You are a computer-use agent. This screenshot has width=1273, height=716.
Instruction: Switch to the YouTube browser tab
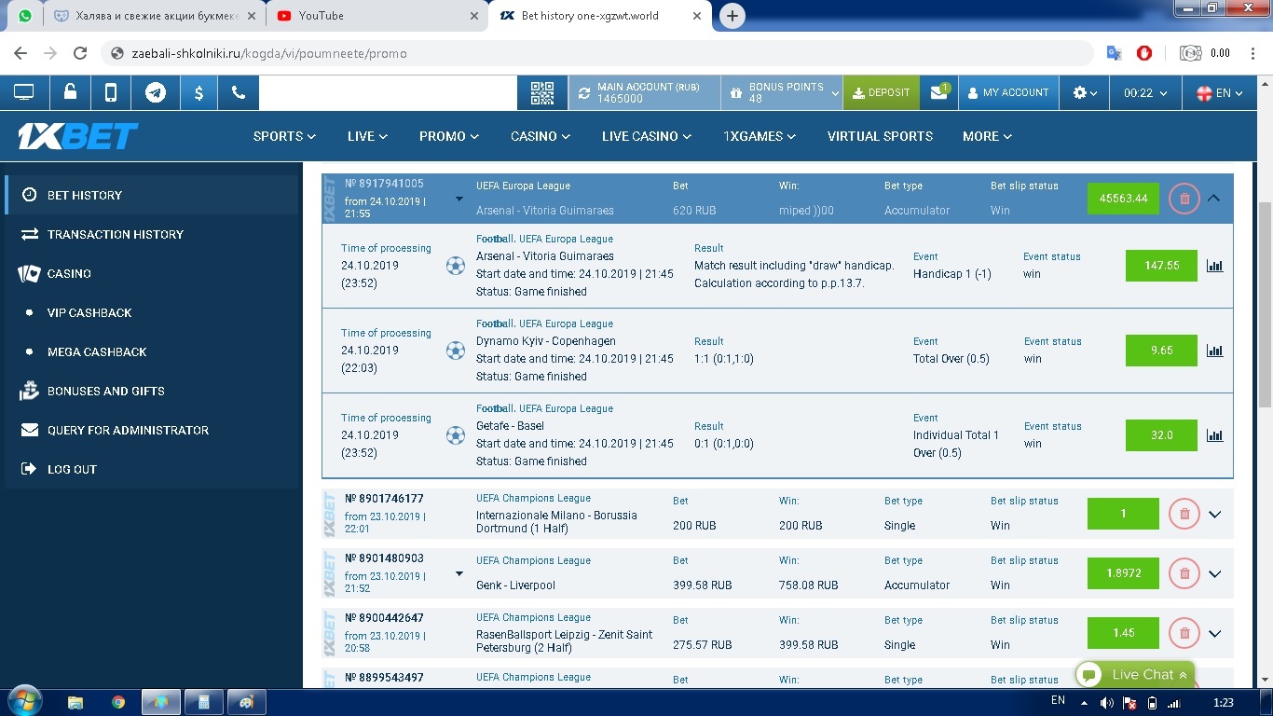(x=376, y=16)
